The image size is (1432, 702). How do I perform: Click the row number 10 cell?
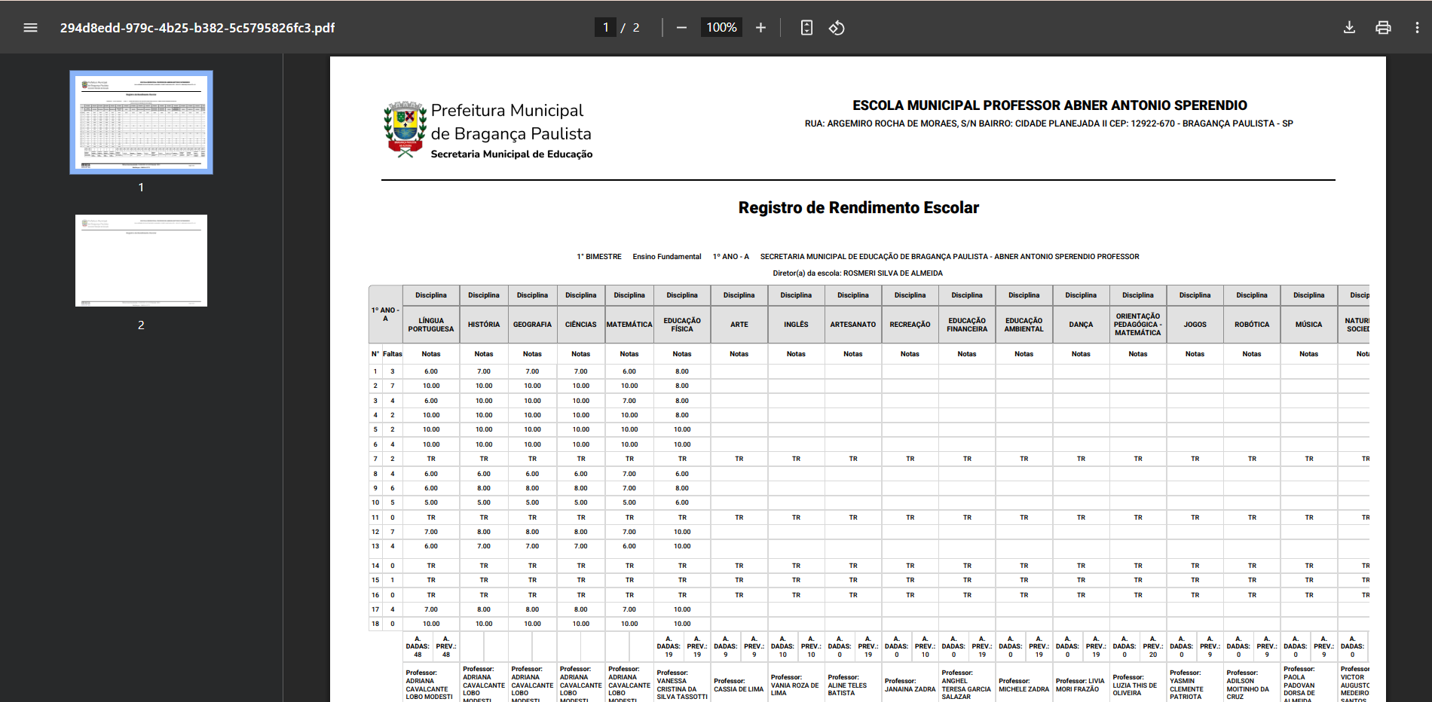pos(375,502)
